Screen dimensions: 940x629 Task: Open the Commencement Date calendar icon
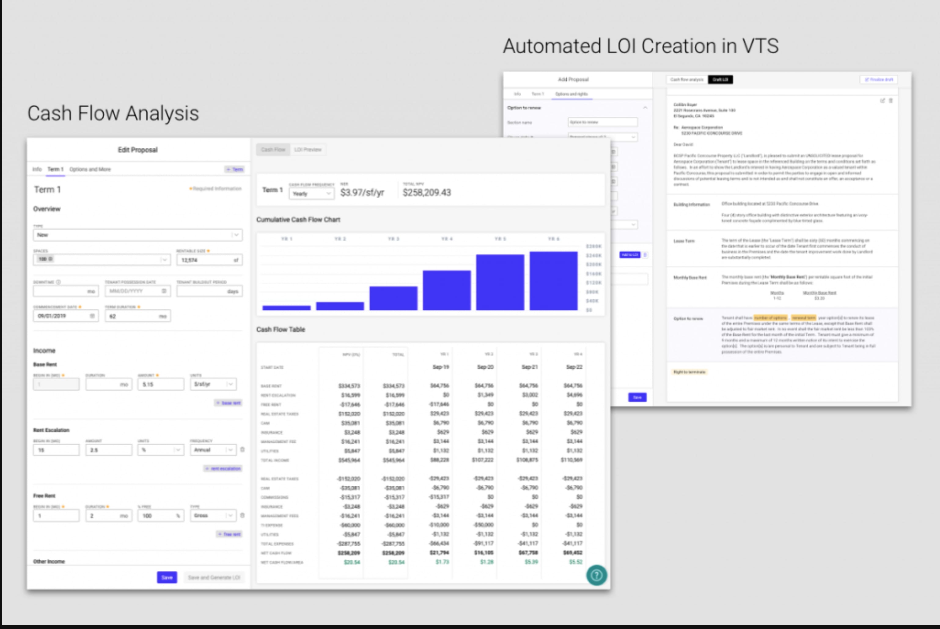pos(92,316)
